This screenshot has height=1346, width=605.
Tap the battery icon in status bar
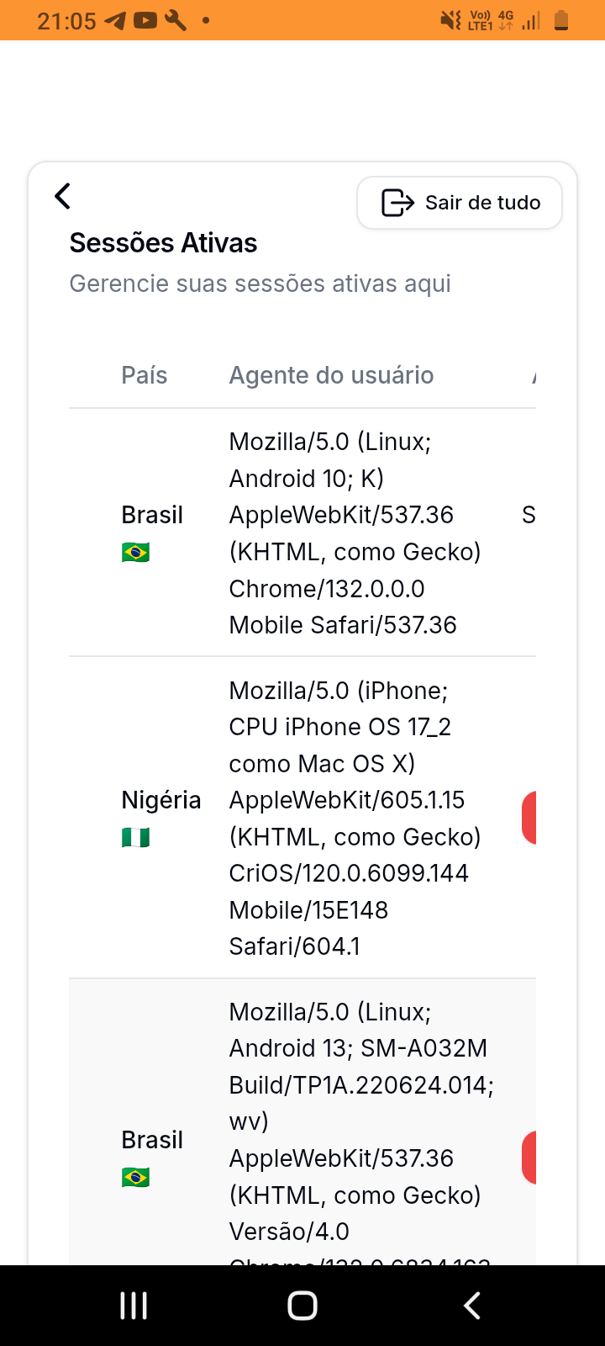(561, 20)
